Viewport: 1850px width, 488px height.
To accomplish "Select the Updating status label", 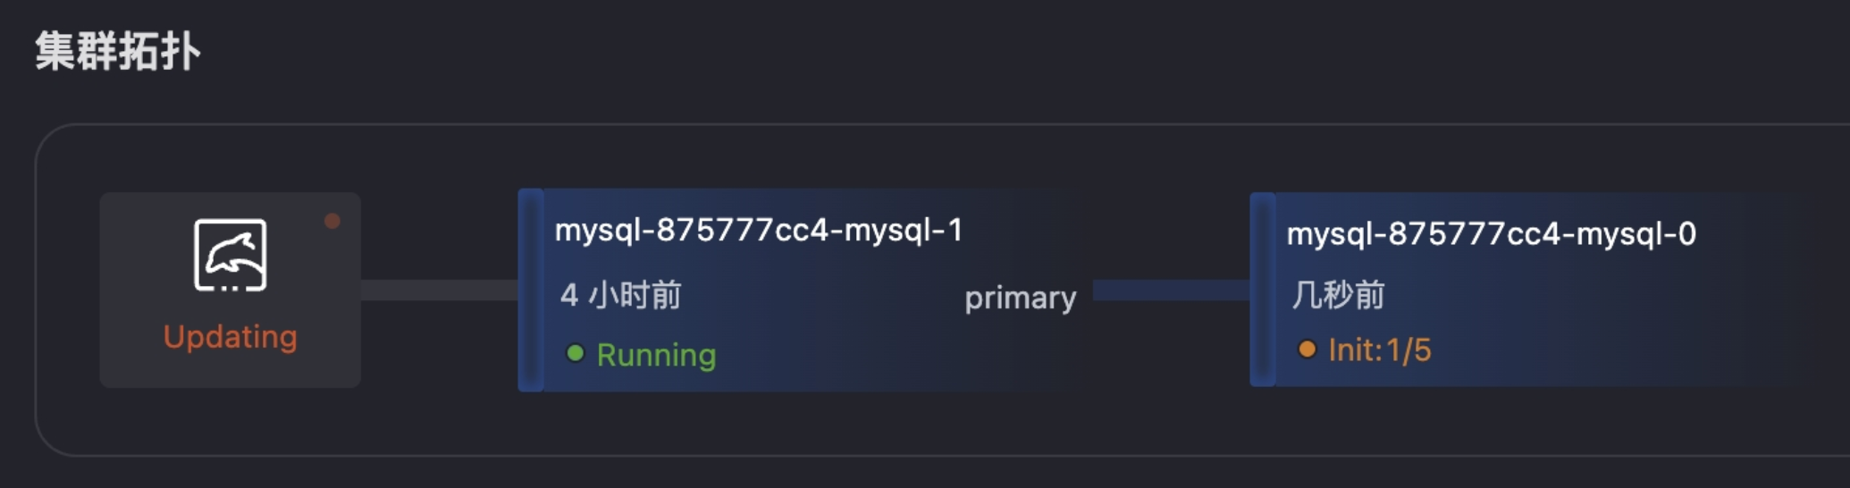I will point(231,337).
